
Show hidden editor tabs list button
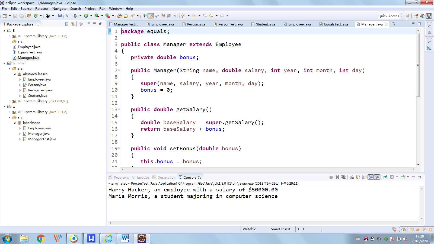pyautogui.click(x=393, y=24)
